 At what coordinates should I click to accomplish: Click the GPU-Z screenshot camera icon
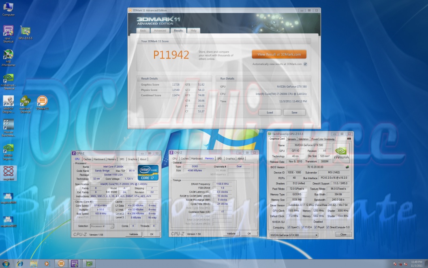click(349, 139)
